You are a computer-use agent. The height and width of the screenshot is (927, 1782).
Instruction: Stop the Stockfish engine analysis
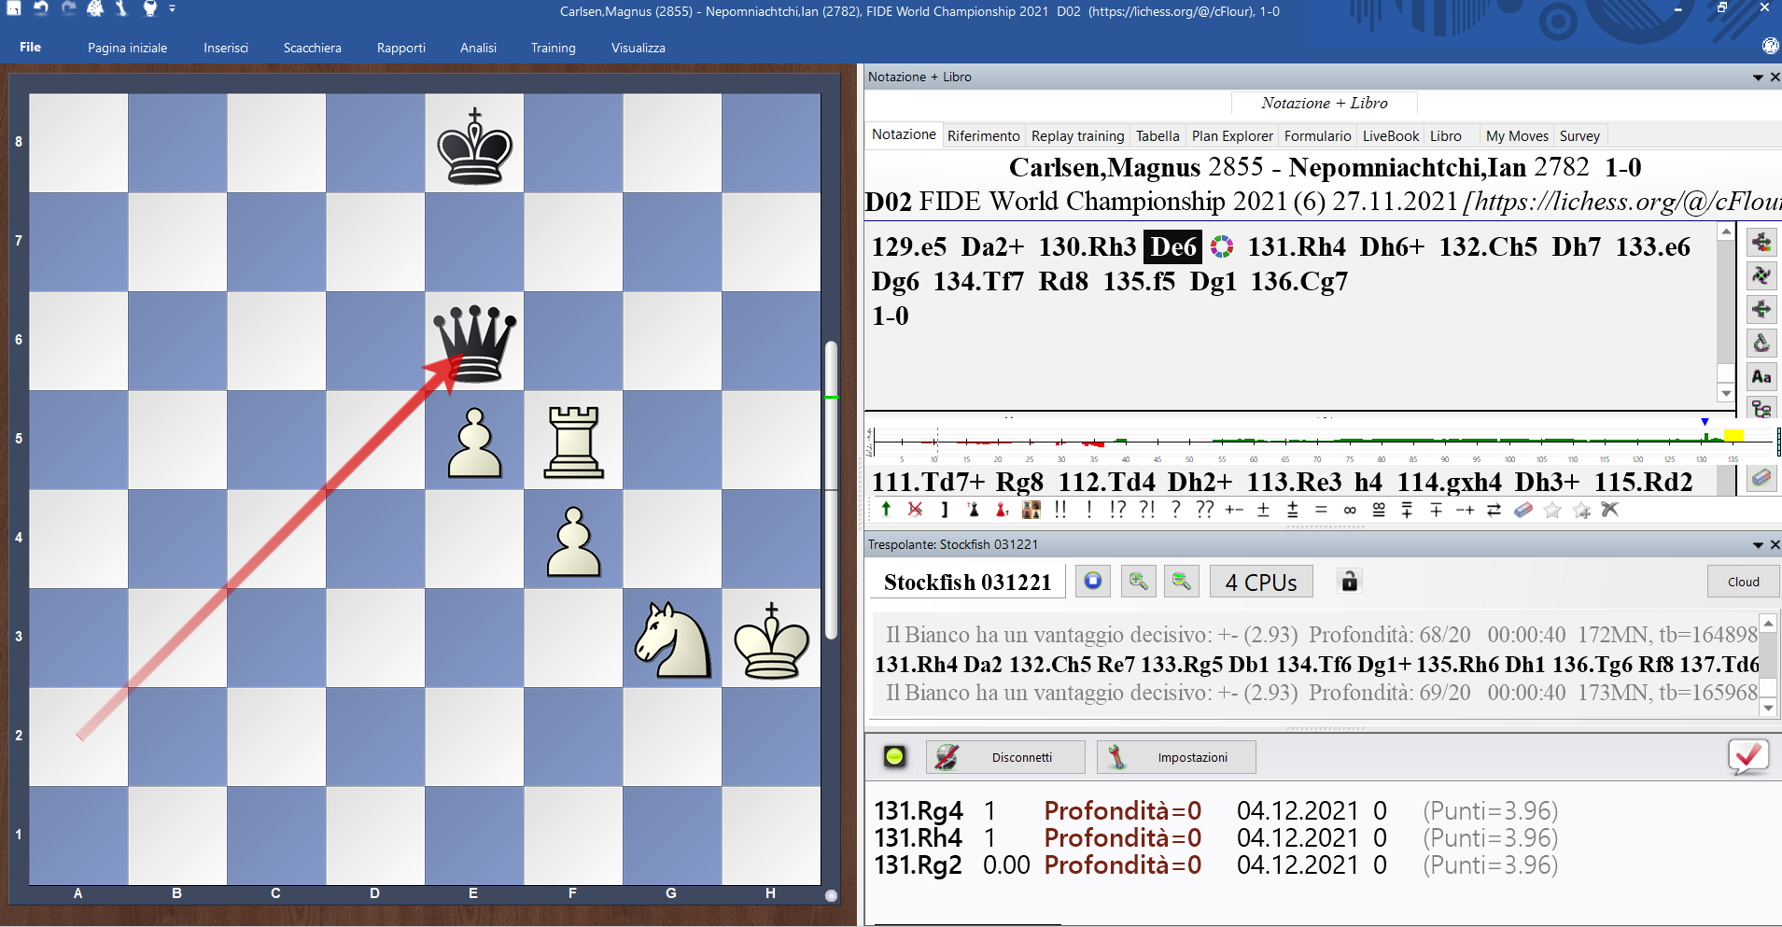coord(1092,582)
